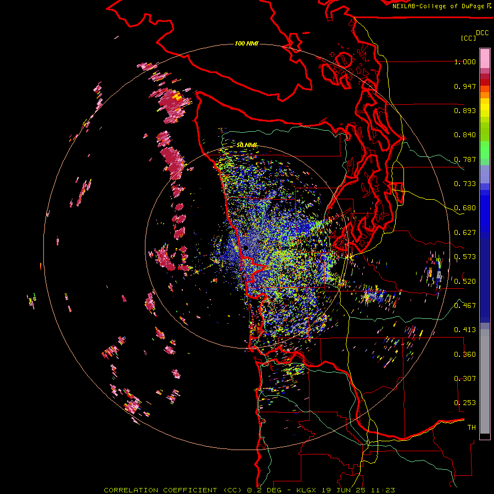Click the 50 NMI range ring label
The image size is (494, 494).
click(246, 145)
